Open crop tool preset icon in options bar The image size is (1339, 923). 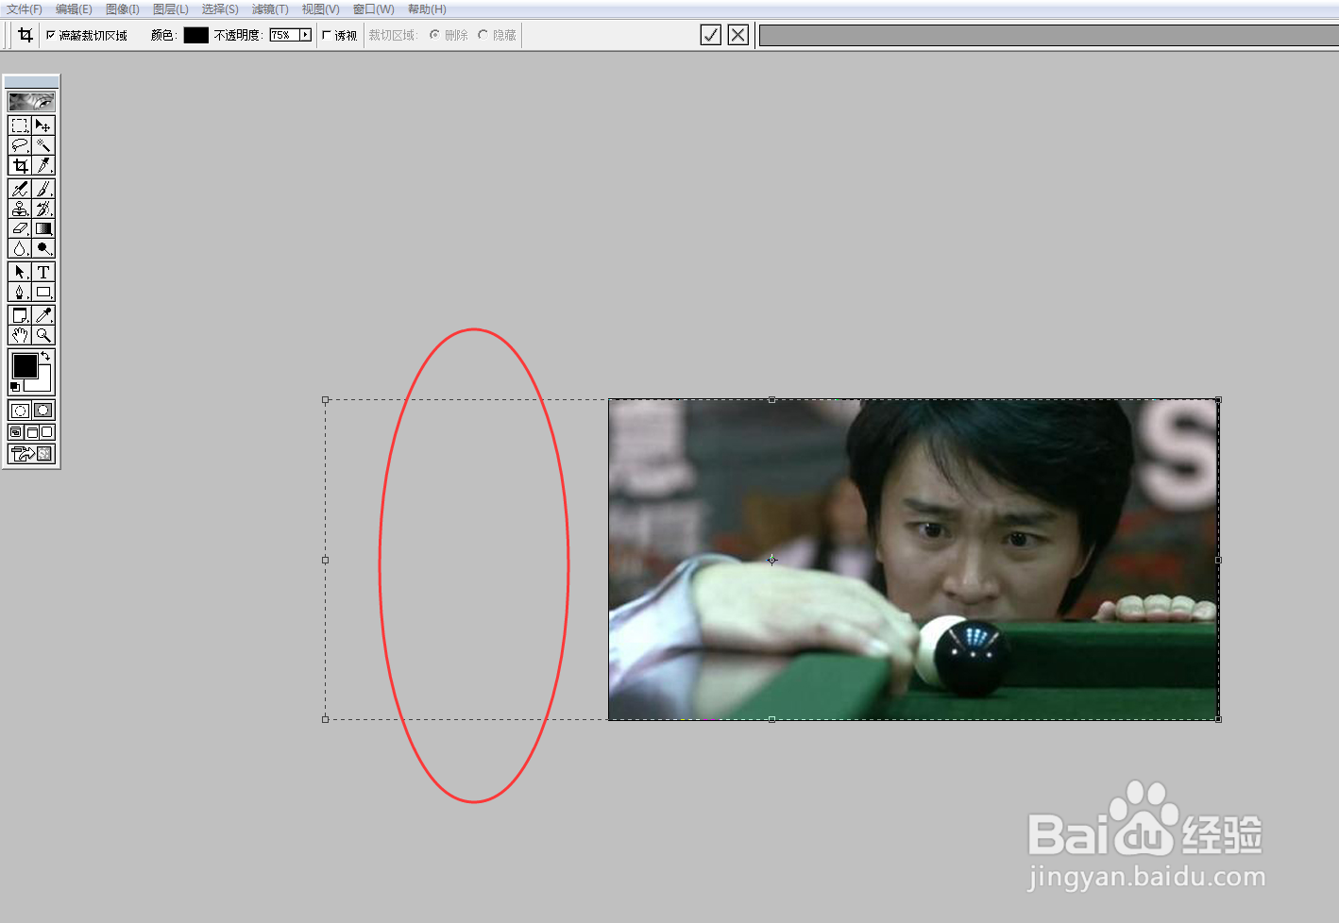point(25,35)
